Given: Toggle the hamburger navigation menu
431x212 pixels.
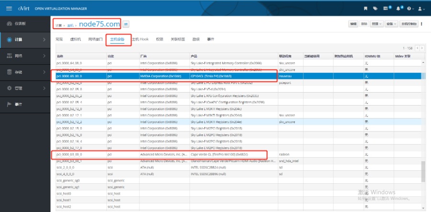Looking at the screenshot, I should (9, 9).
